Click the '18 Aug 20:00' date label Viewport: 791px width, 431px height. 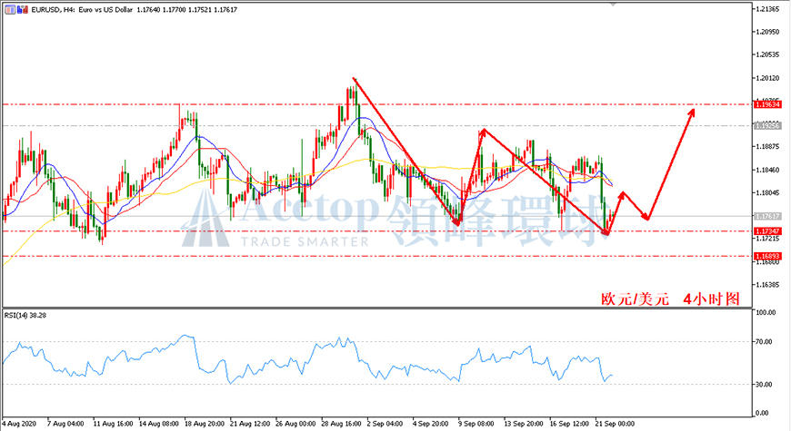tap(205, 424)
